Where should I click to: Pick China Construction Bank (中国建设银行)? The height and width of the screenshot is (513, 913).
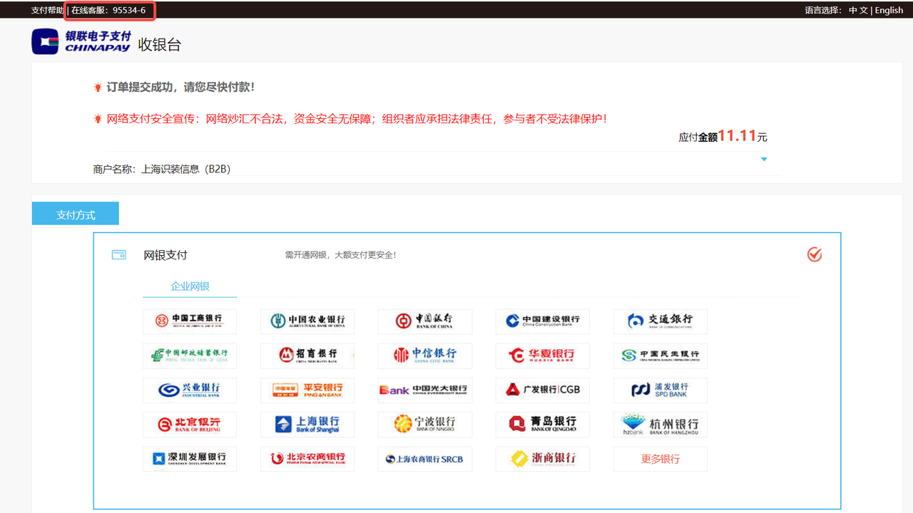tap(543, 321)
